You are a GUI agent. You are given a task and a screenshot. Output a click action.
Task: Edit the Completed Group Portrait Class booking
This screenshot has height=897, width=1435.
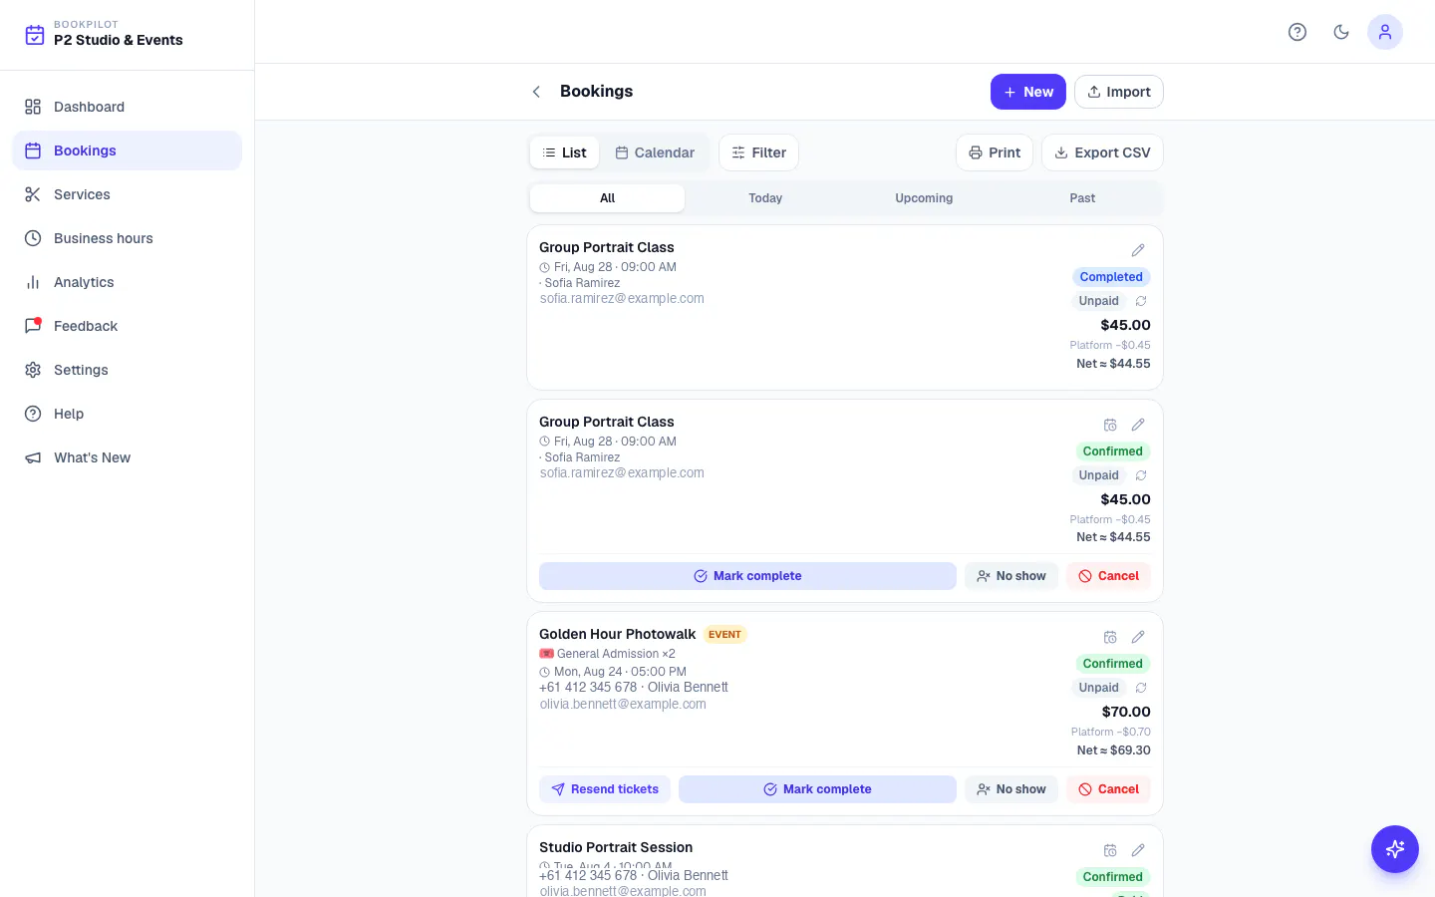tap(1138, 250)
